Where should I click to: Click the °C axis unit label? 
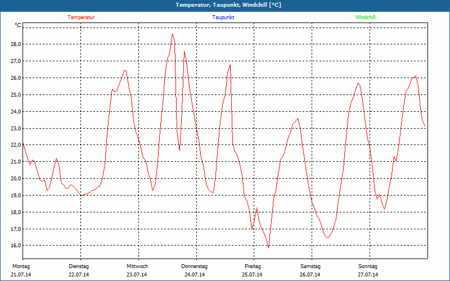point(18,25)
